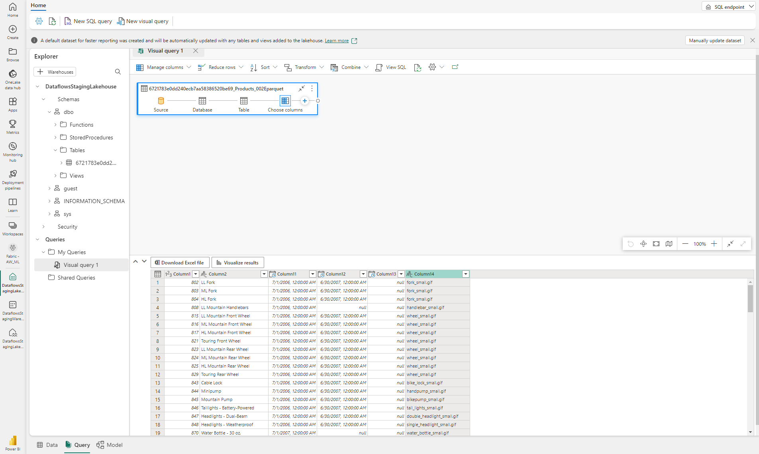
Task: Add a step with the plus icon
Action: pyautogui.click(x=305, y=101)
